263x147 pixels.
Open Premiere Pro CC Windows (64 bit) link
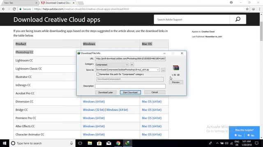94,118
